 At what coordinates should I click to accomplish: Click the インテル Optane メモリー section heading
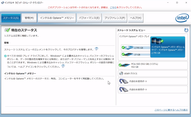point(20,73)
